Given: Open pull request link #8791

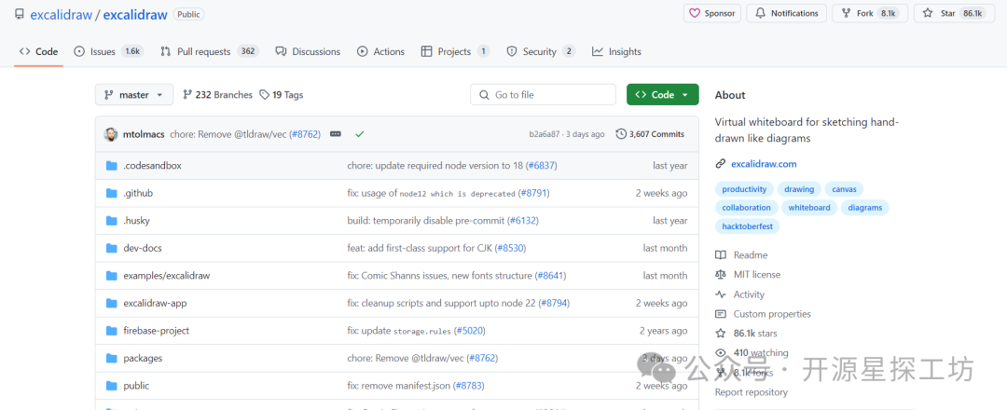Looking at the screenshot, I should (x=533, y=193).
